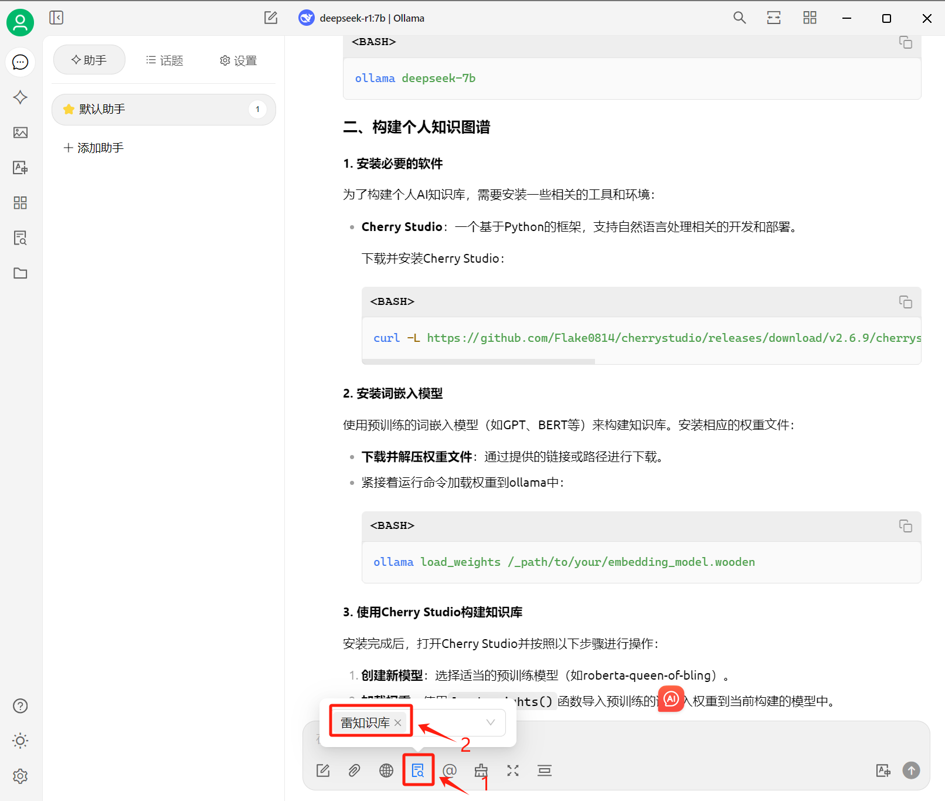Send the message with the arrow button

[911, 771]
